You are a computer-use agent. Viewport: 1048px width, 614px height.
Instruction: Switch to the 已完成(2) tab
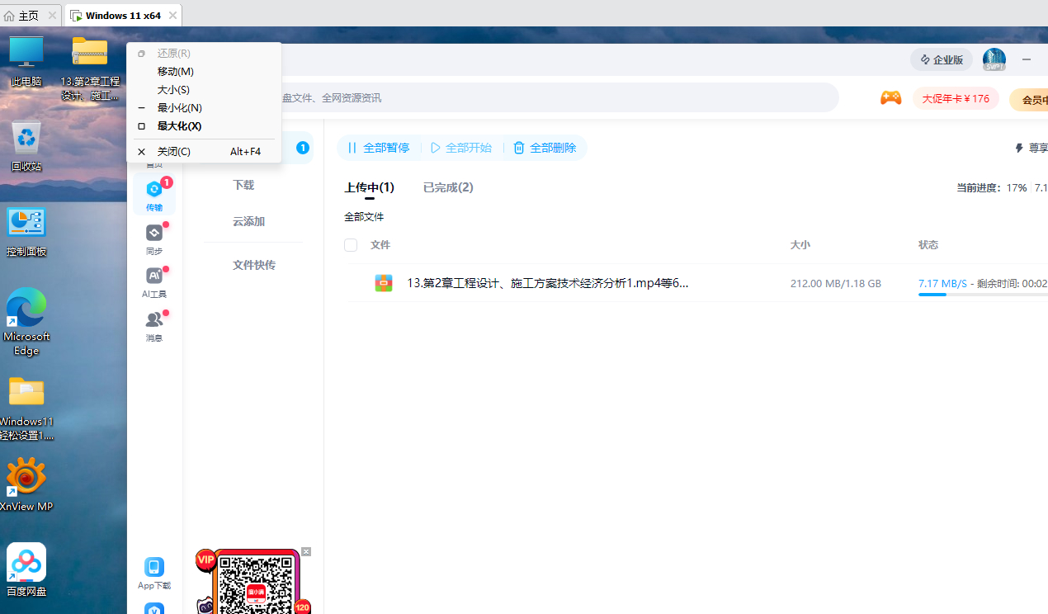pyautogui.click(x=447, y=187)
